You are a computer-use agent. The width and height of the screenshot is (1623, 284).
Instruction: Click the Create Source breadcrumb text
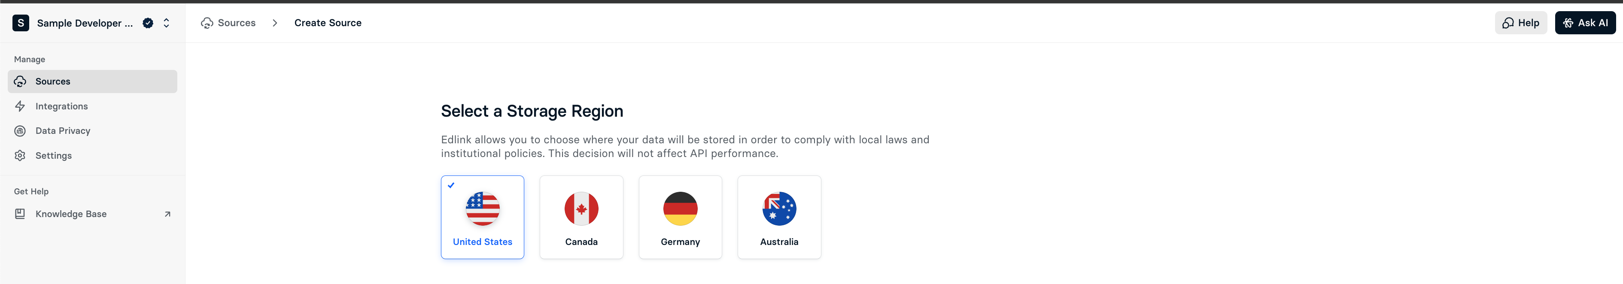tap(328, 23)
